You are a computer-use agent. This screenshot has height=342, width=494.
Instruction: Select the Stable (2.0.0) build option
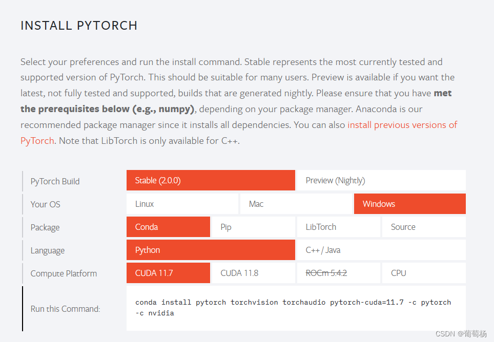coord(210,180)
